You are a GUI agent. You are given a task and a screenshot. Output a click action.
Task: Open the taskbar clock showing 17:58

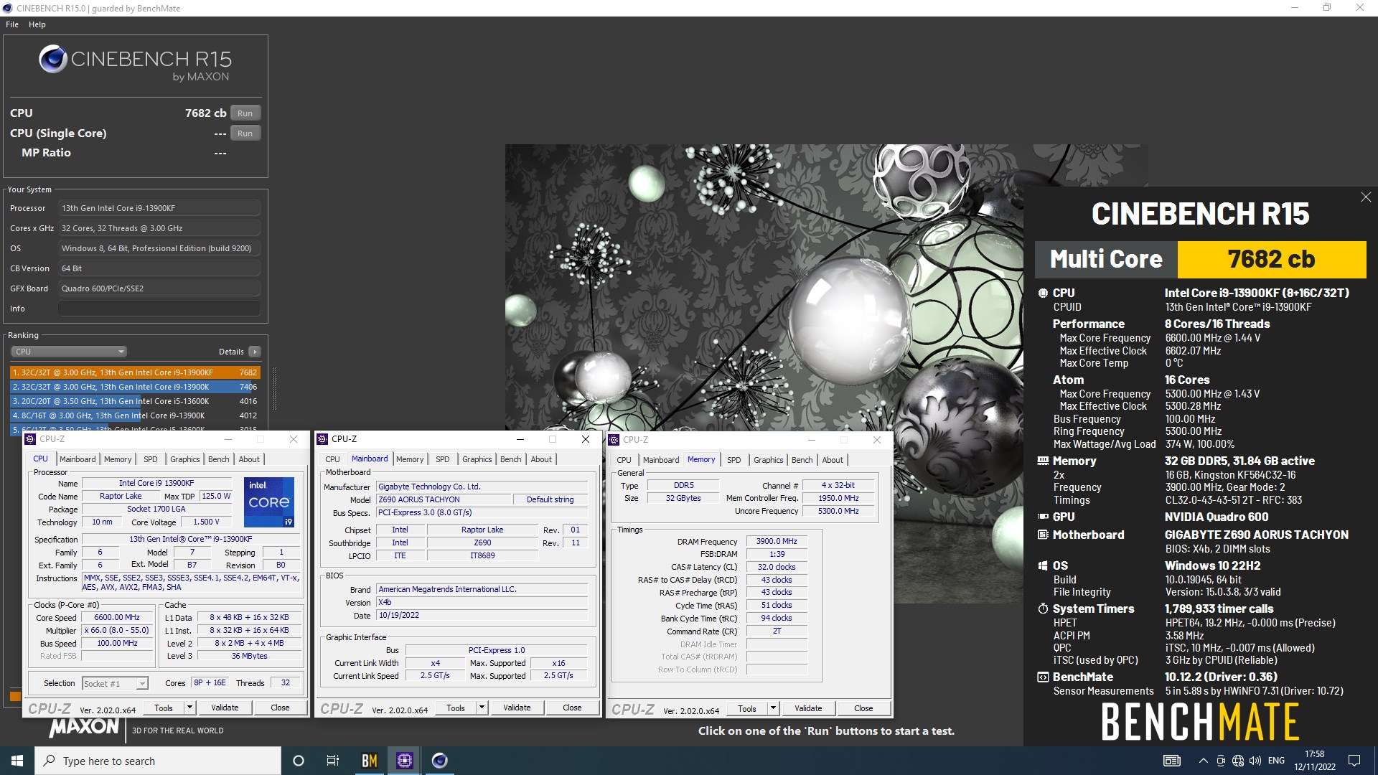[1315, 761]
